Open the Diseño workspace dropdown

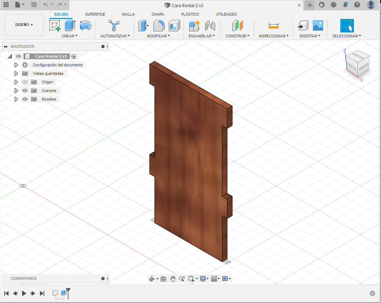[x=24, y=25]
